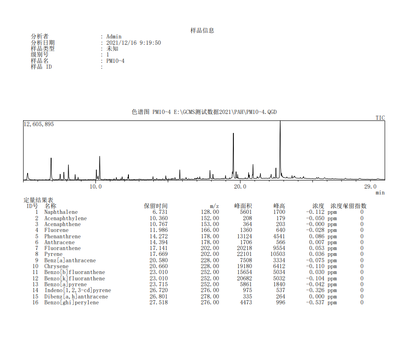This screenshot has height=341, width=412.
Task: Click the 10.0 x-axis tick label
Action: [x=95, y=187]
